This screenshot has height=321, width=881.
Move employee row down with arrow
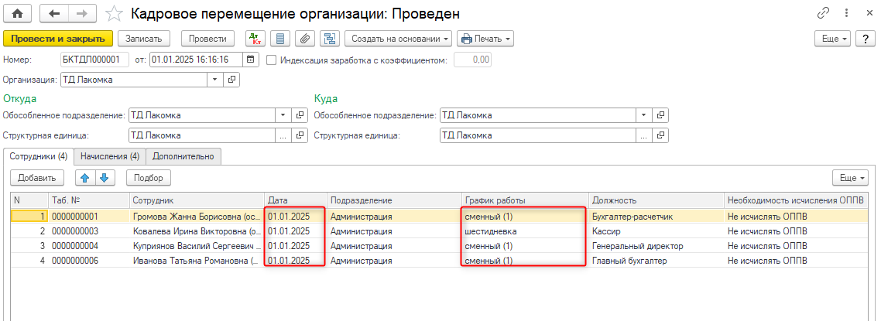[104, 178]
